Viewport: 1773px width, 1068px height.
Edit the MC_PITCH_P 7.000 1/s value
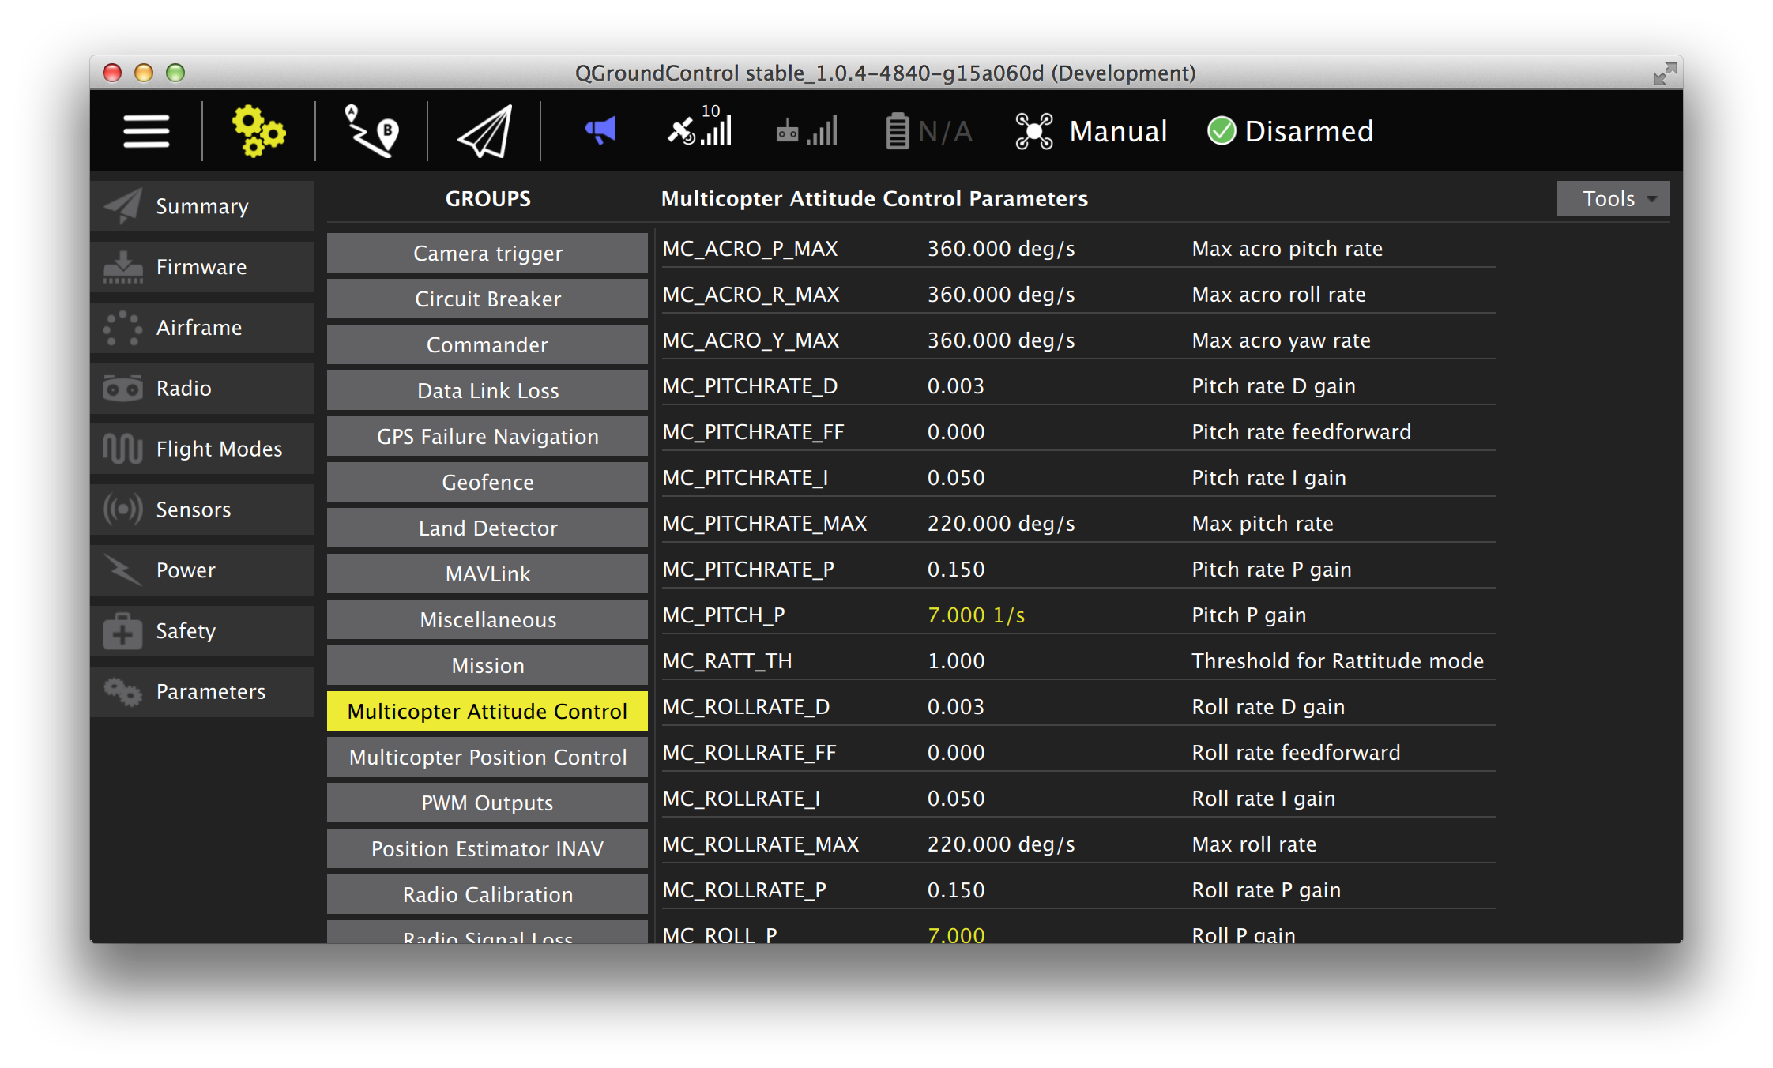[976, 615]
